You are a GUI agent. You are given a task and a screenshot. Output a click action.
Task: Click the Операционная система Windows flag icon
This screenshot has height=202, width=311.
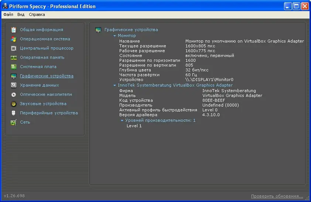14,39
